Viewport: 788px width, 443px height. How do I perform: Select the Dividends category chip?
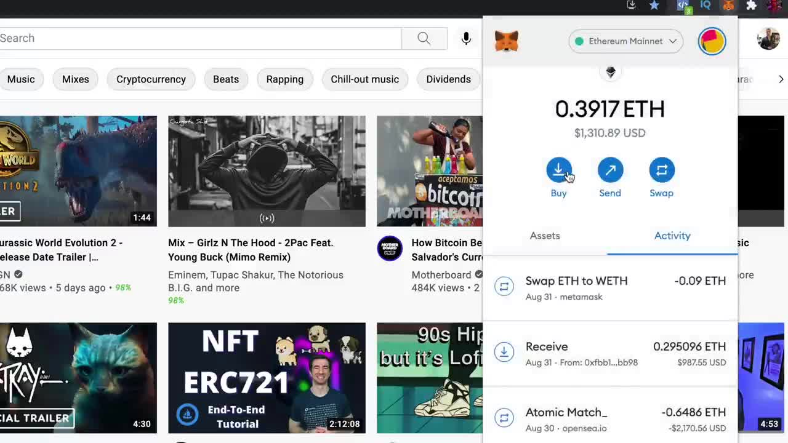click(x=449, y=79)
